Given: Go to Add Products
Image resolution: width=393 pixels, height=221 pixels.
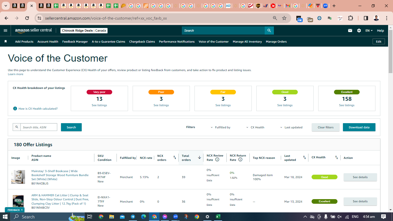Looking at the screenshot, I should coord(24,41).
